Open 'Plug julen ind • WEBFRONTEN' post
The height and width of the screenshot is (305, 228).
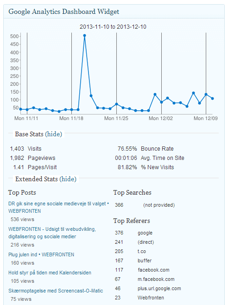(x=41, y=254)
